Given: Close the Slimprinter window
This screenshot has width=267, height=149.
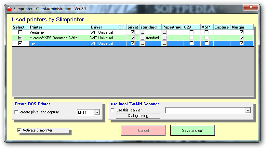Looking at the screenshot, I should (x=250, y=7).
